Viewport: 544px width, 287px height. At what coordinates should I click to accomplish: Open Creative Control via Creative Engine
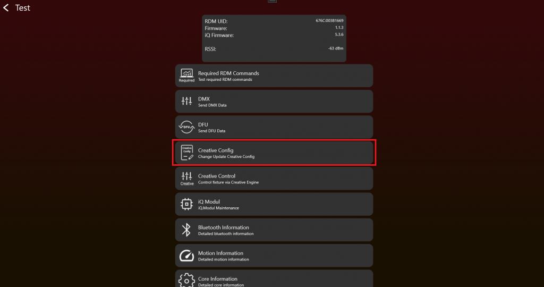coord(274,179)
